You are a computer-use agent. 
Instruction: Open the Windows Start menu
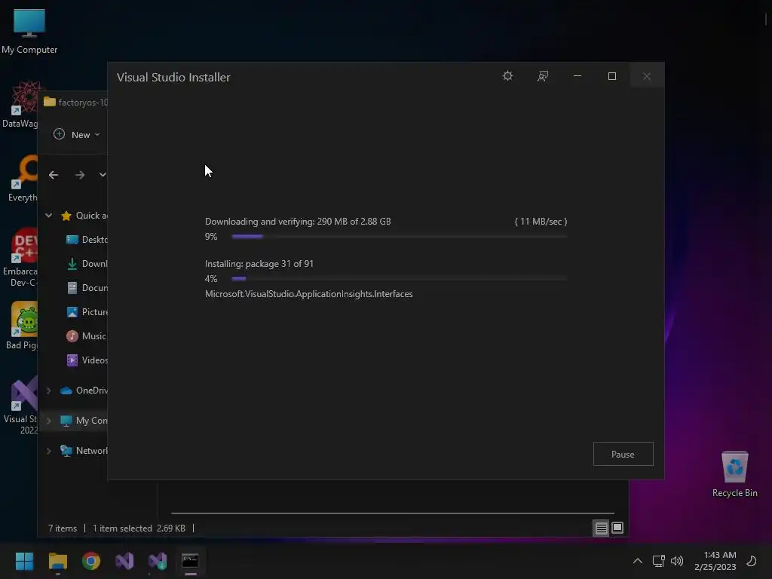pyautogui.click(x=24, y=561)
